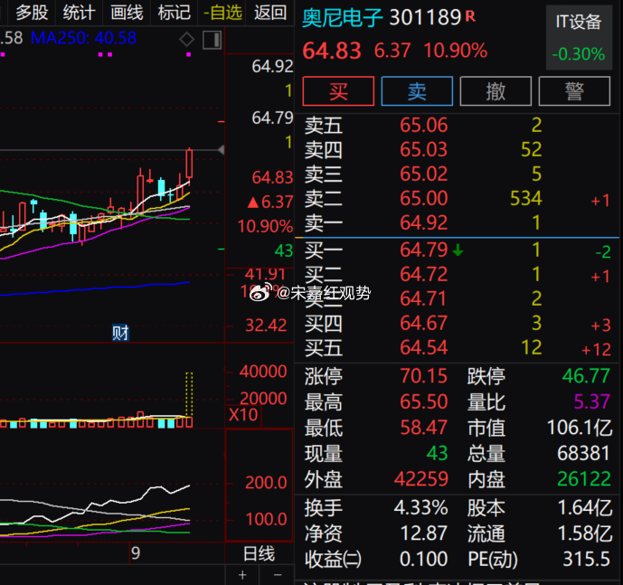Select sell-four price 65.03
The image size is (623, 585).
tap(423, 149)
